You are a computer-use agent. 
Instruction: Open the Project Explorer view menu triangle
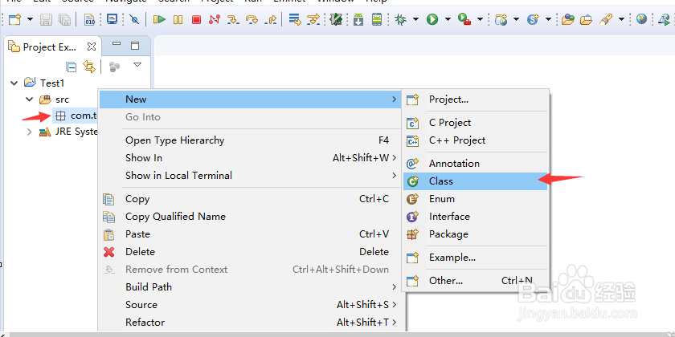coord(137,65)
